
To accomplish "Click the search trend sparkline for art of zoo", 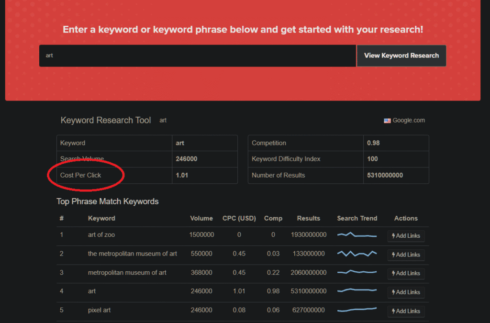I will click(357, 234).
